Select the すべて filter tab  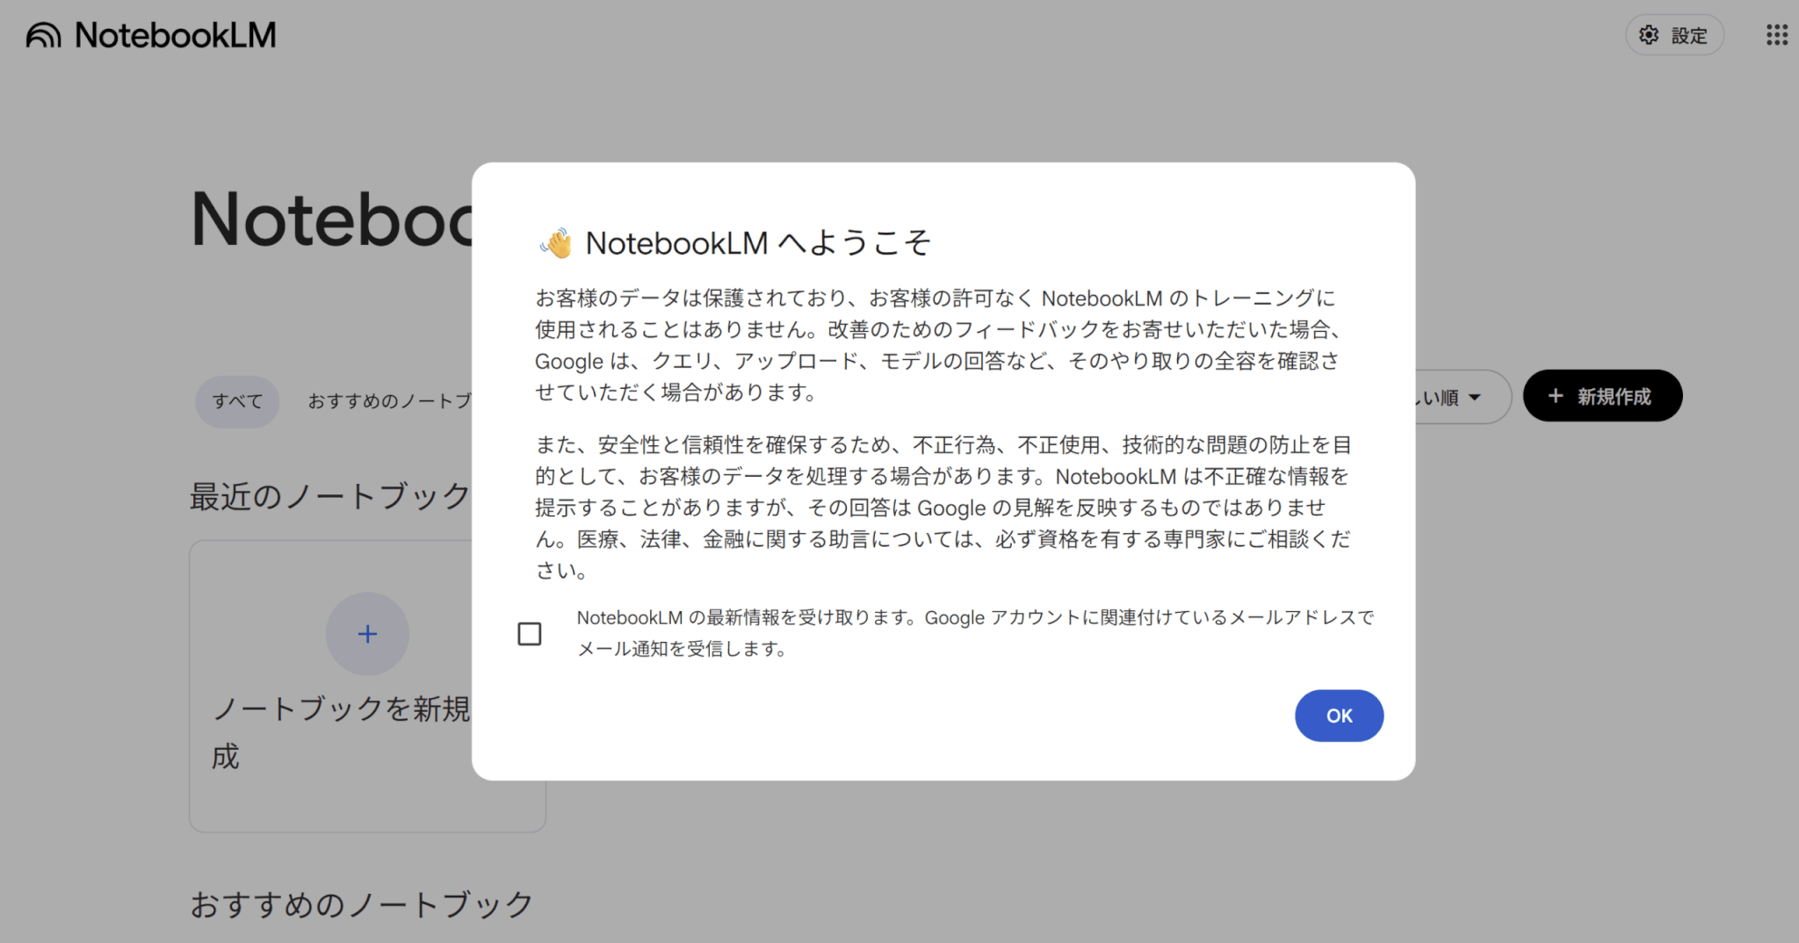coord(237,401)
